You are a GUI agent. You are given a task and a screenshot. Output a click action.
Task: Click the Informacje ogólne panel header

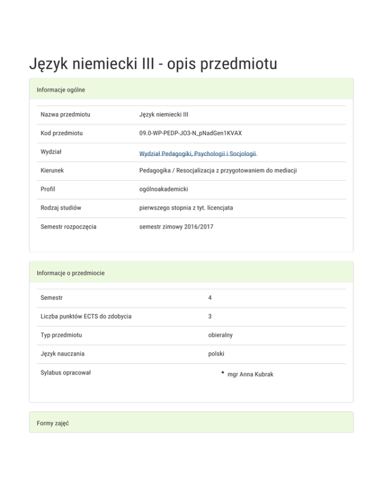click(61, 90)
